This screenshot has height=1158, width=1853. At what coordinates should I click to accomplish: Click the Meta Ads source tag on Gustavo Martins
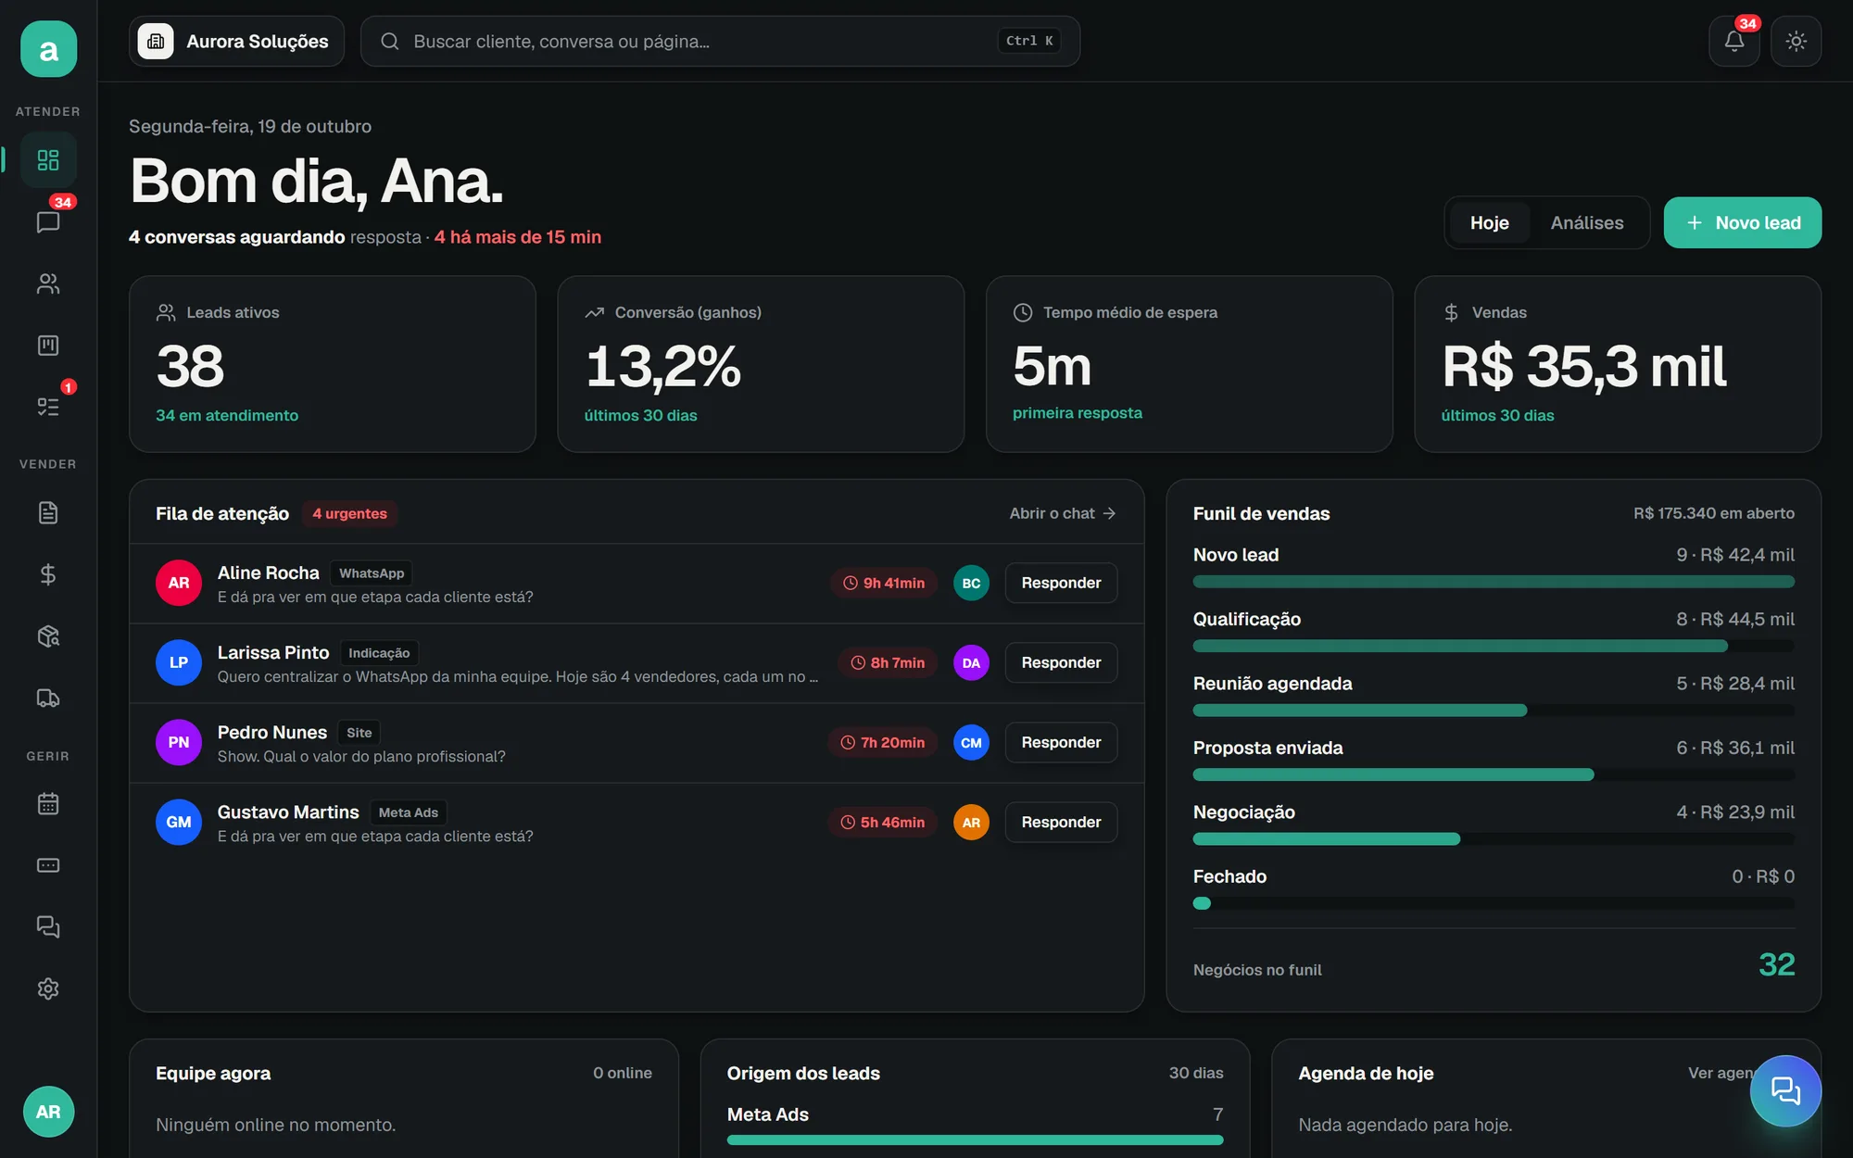click(x=409, y=812)
